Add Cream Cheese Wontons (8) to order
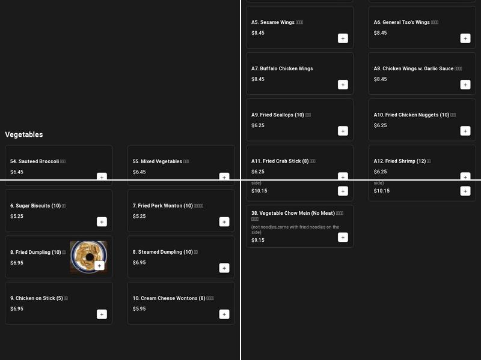 [224, 314]
